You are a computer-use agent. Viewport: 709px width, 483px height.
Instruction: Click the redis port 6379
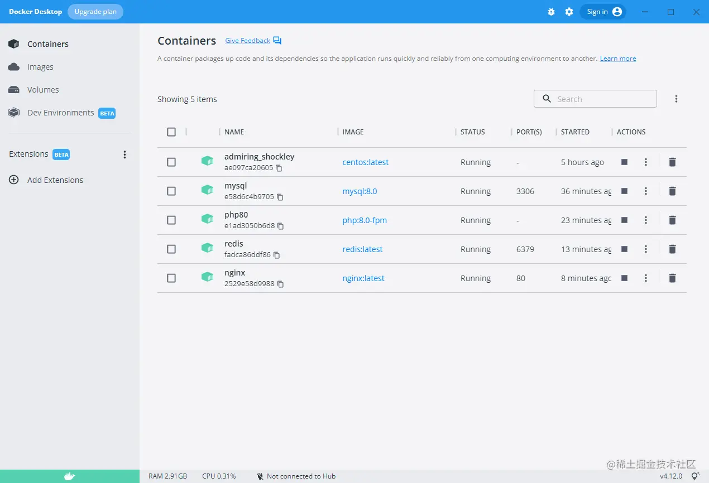click(525, 249)
